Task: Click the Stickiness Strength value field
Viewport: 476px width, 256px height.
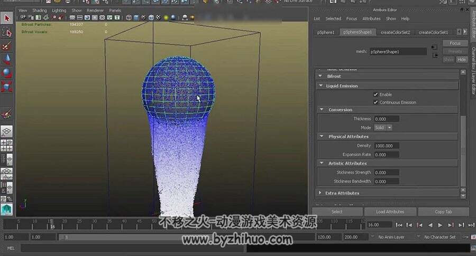Action: pos(387,173)
